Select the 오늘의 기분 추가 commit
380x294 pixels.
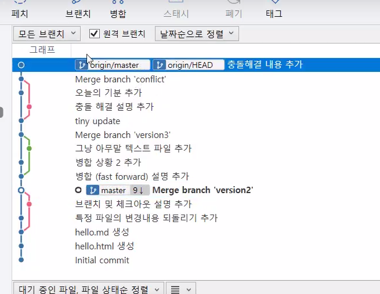[x=108, y=93]
